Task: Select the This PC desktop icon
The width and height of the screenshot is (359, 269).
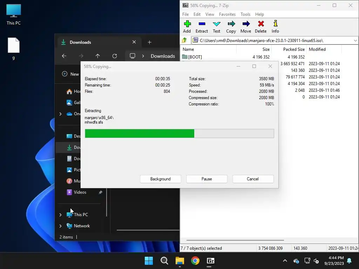Action: [x=14, y=14]
